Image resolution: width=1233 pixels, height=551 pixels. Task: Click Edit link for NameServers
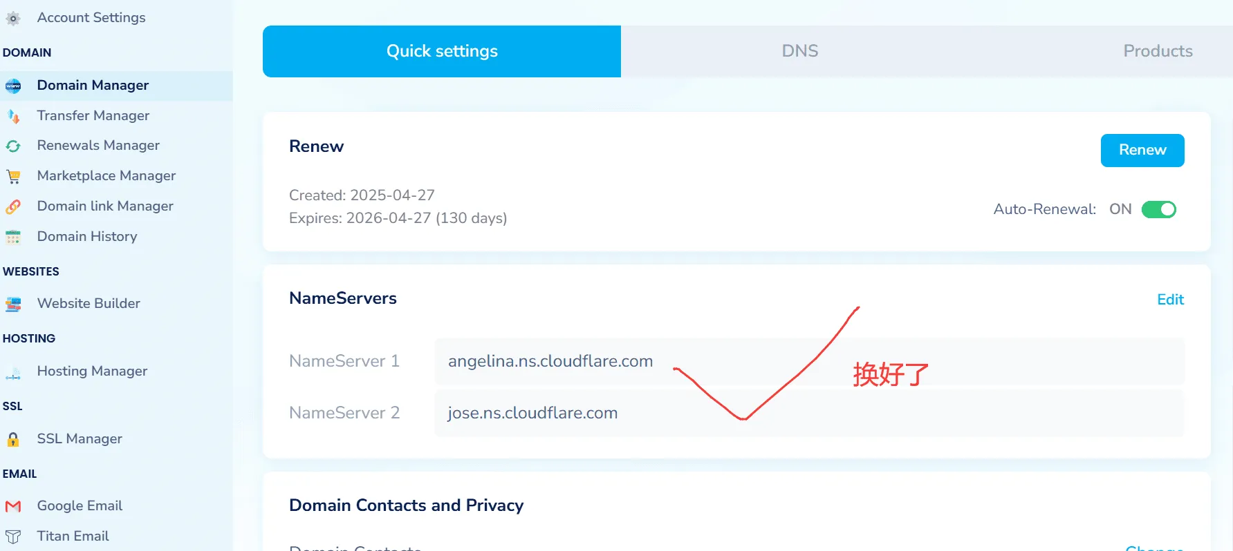coord(1170,300)
